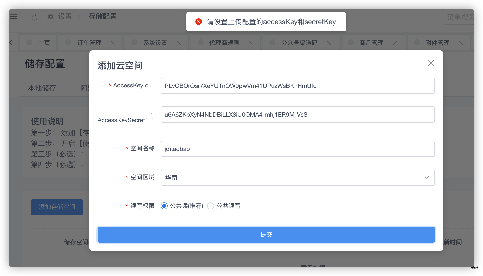The image size is (483, 276).
Task: Open the 空间区域 dropdown
Action: coord(297,178)
